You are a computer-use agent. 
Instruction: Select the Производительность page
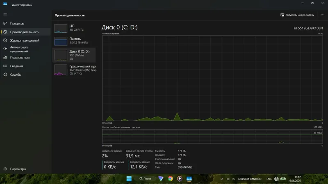[x=25, y=32]
